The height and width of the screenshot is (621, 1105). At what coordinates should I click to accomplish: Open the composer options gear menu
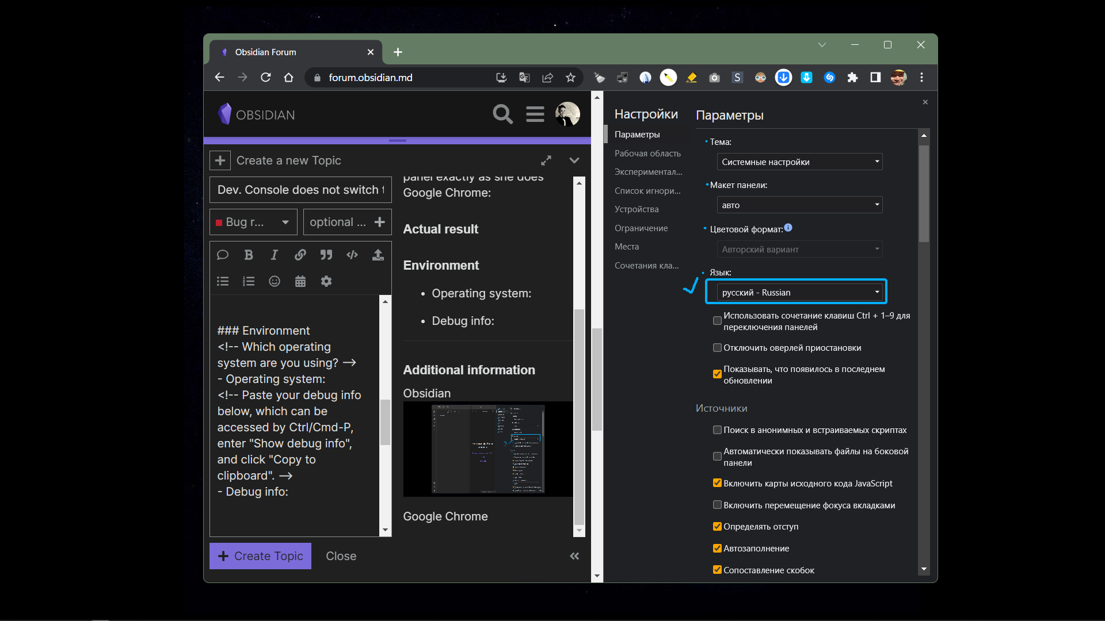(326, 281)
